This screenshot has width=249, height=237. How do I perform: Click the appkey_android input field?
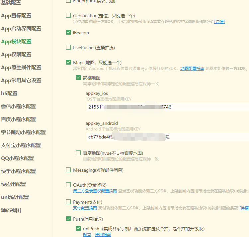tap(166, 137)
